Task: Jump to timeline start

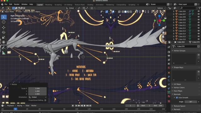Action: [x=76, y=105]
